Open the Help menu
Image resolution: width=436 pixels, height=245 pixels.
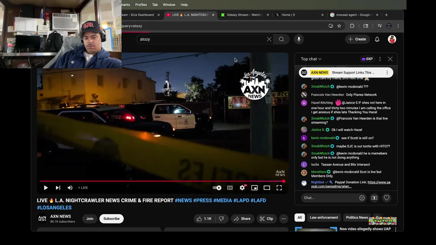coord(184,5)
